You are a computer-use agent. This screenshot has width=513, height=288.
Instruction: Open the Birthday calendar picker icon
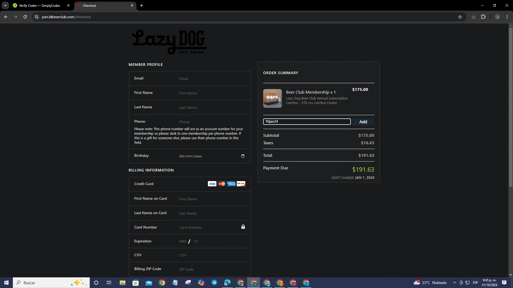tap(243, 156)
